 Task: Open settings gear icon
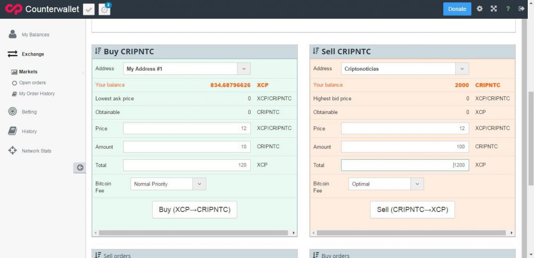[480, 9]
